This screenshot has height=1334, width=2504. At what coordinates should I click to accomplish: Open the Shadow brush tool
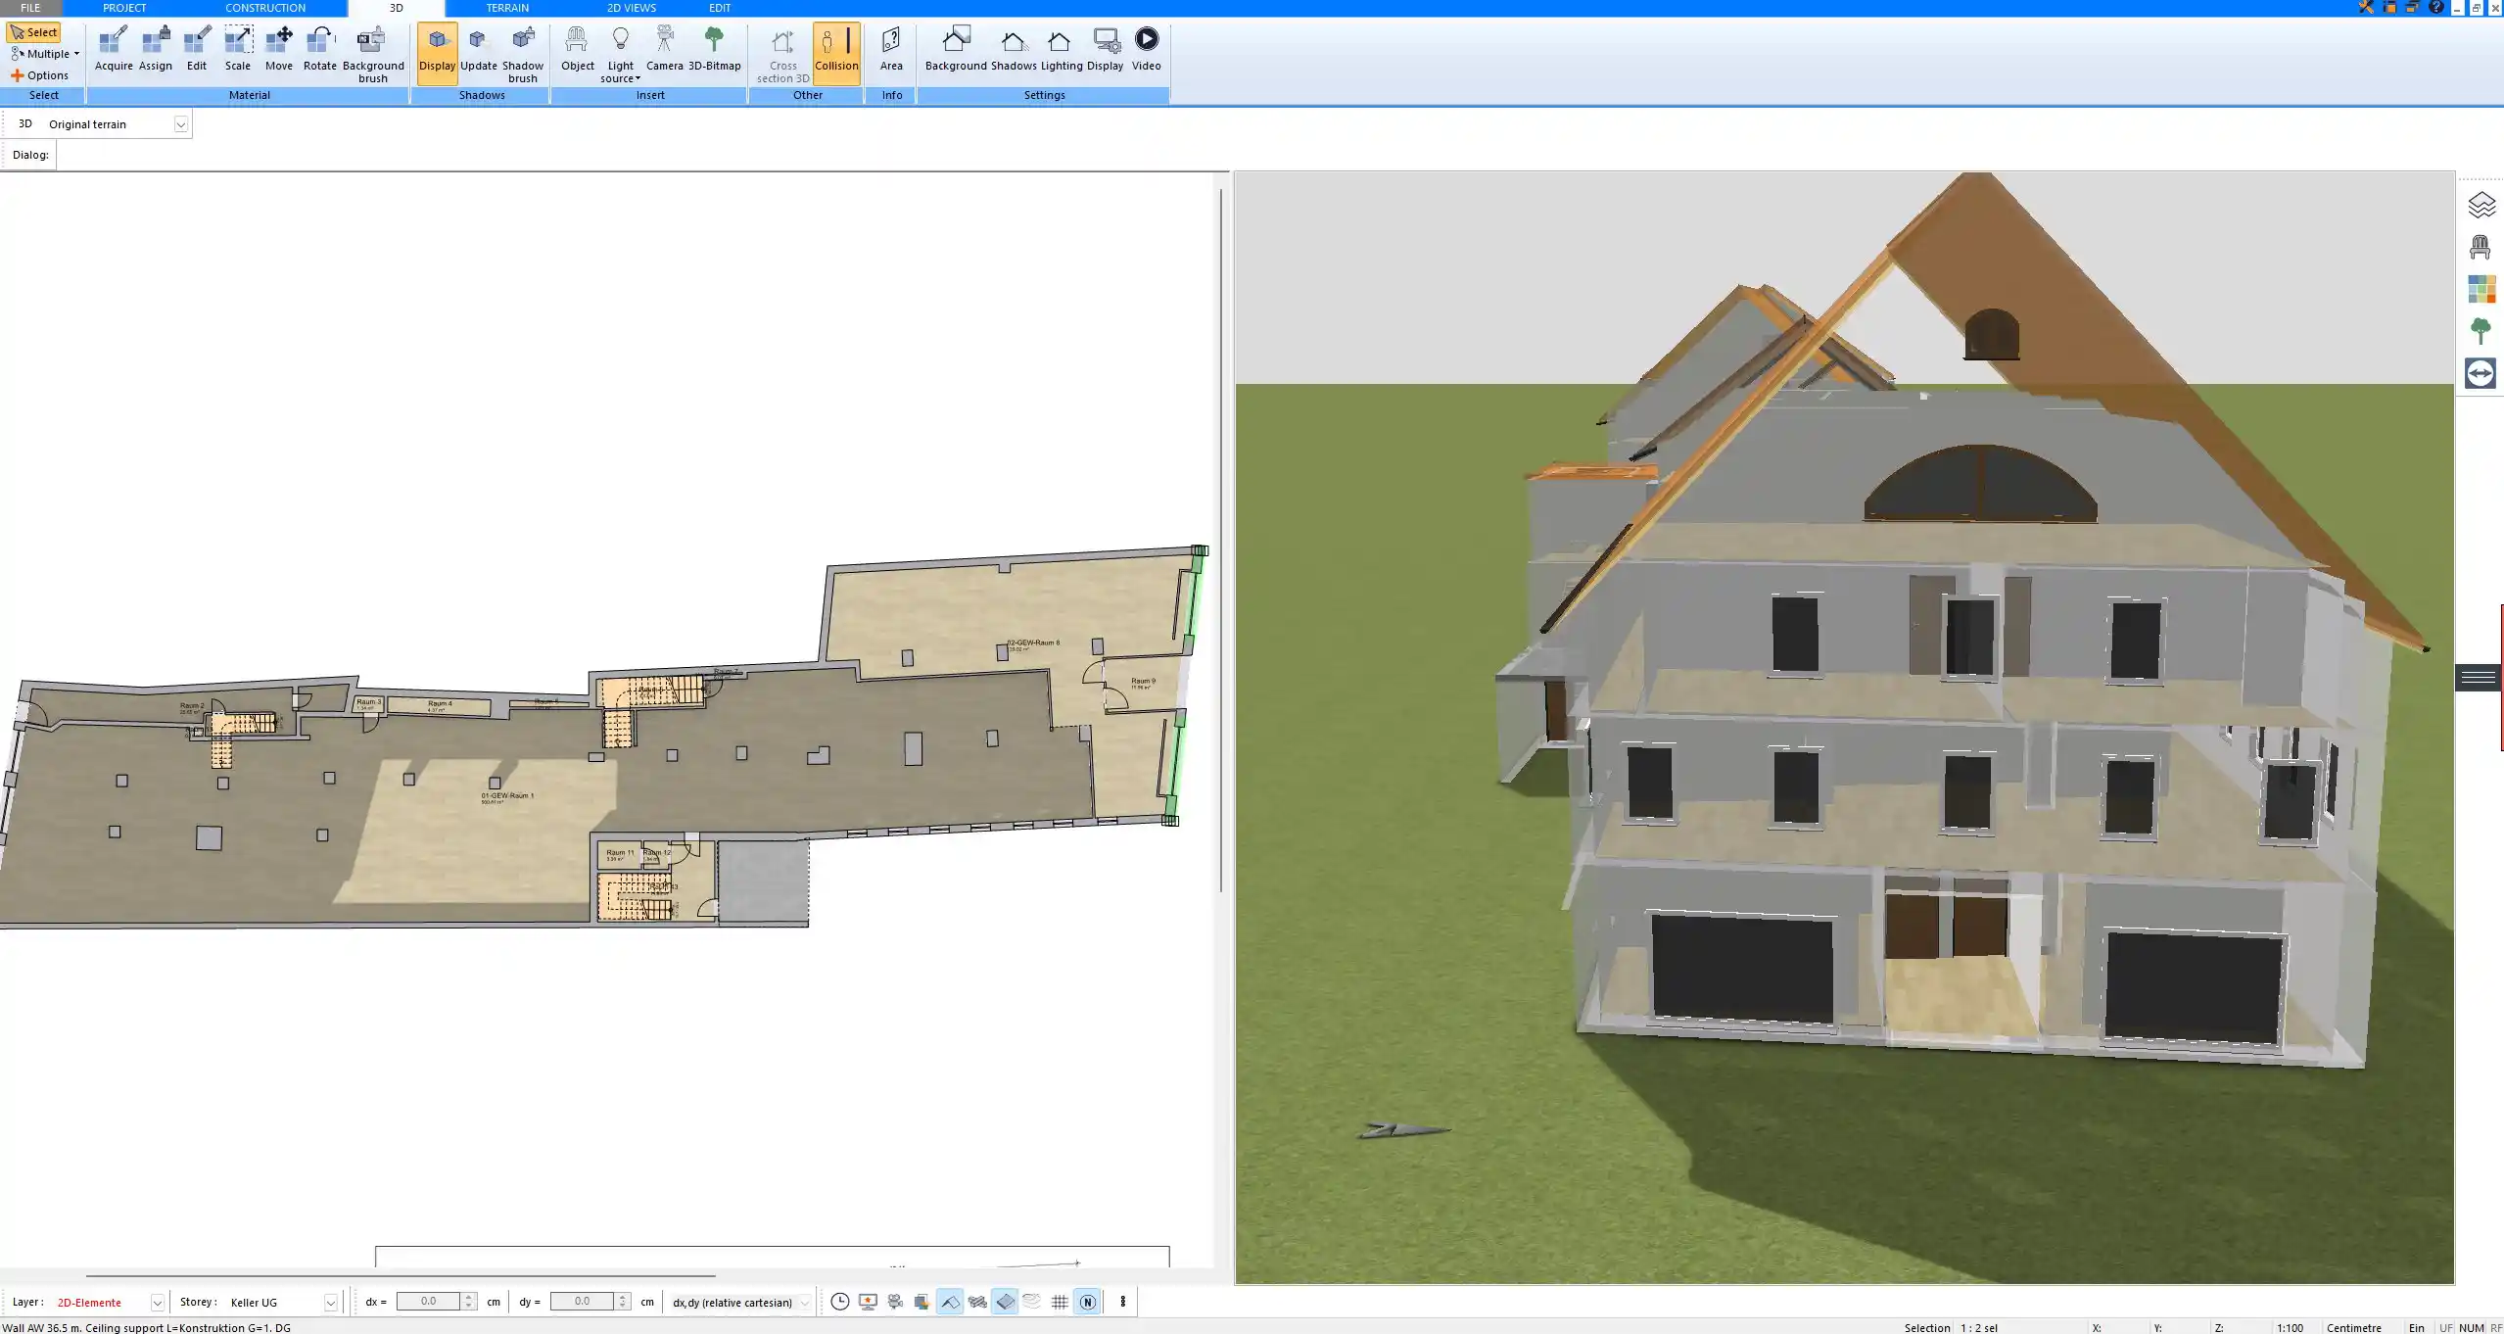pos(522,51)
